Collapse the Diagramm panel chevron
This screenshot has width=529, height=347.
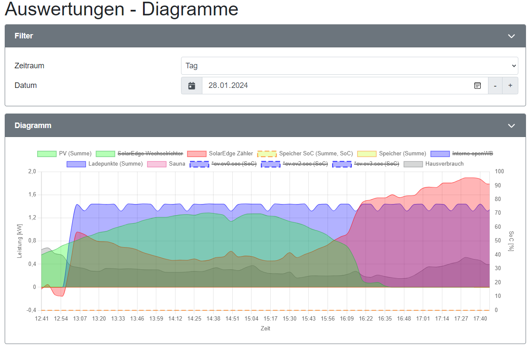coord(511,126)
